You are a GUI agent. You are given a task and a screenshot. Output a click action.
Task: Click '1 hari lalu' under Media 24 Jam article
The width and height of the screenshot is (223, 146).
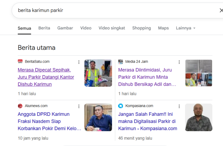pos(127,94)
